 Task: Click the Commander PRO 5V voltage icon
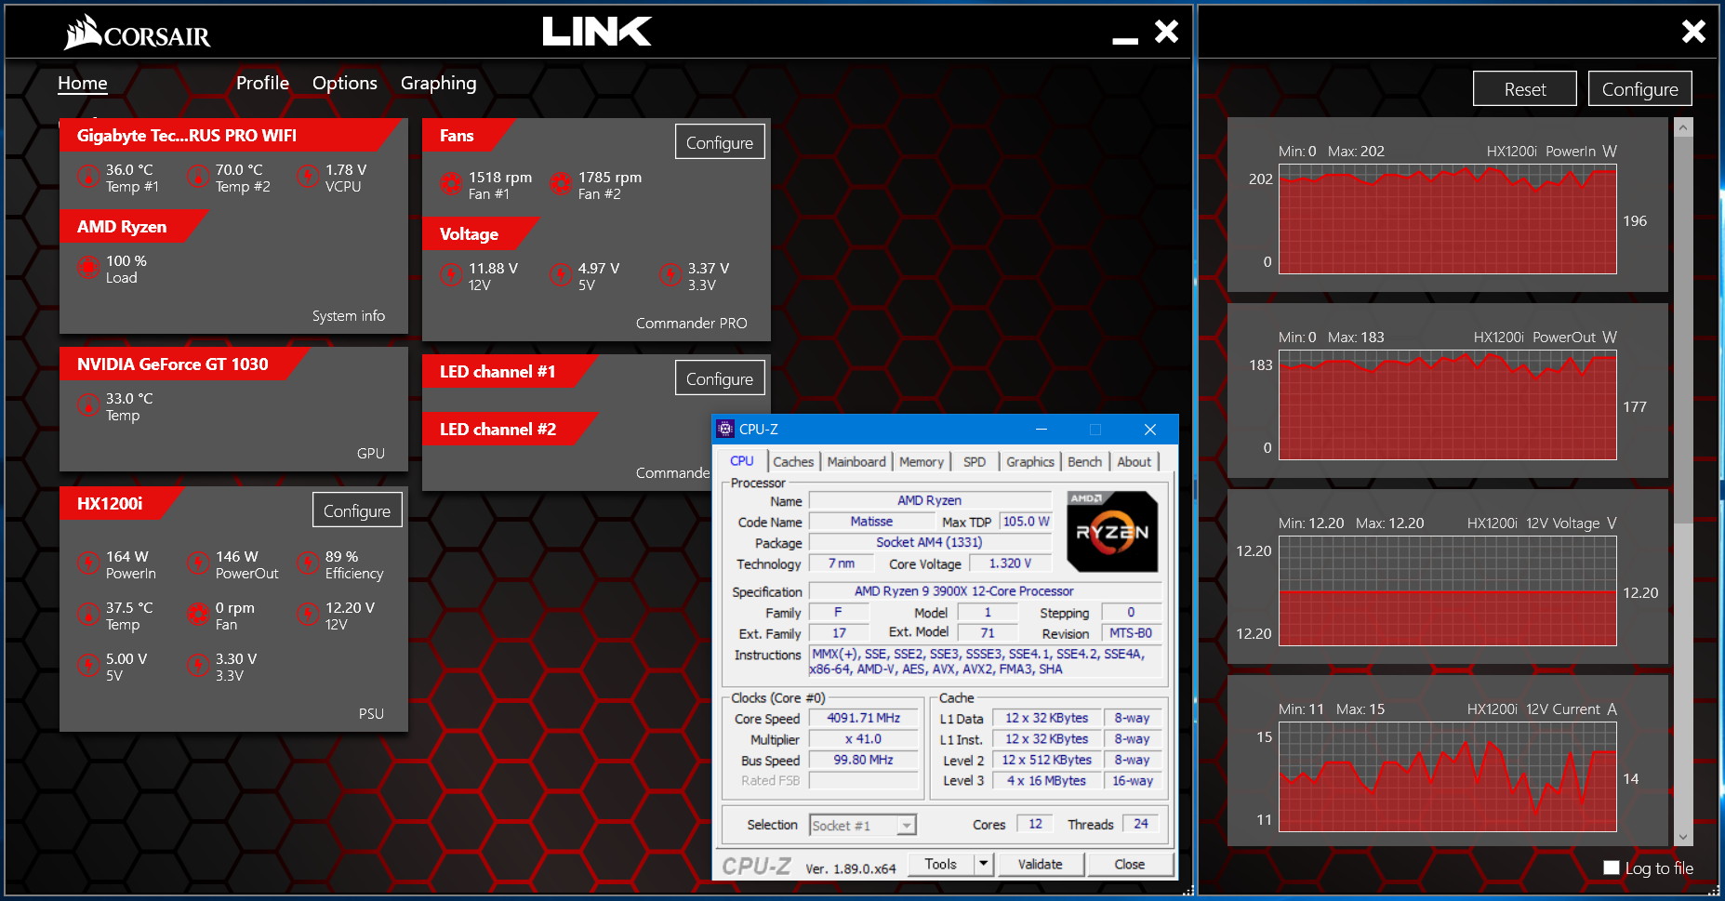point(561,275)
